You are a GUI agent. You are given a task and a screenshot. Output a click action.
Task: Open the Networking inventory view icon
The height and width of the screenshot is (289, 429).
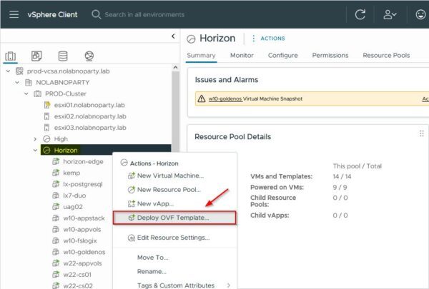coord(89,56)
